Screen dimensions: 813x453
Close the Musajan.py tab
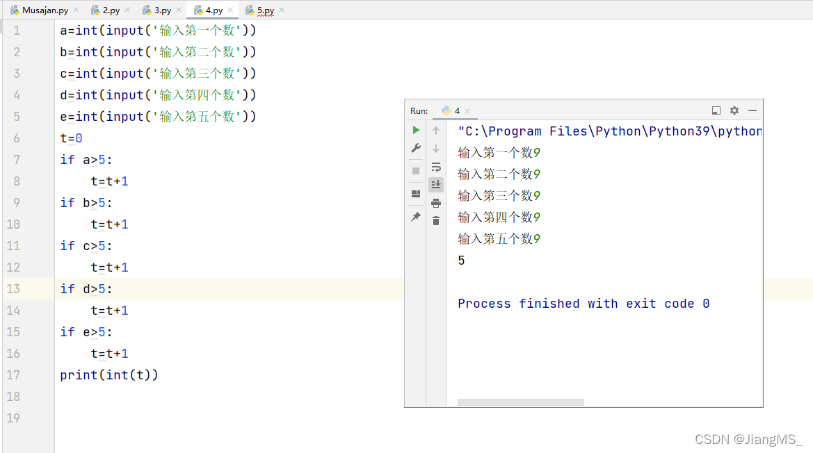pyautogui.click(x=77, y=10)
